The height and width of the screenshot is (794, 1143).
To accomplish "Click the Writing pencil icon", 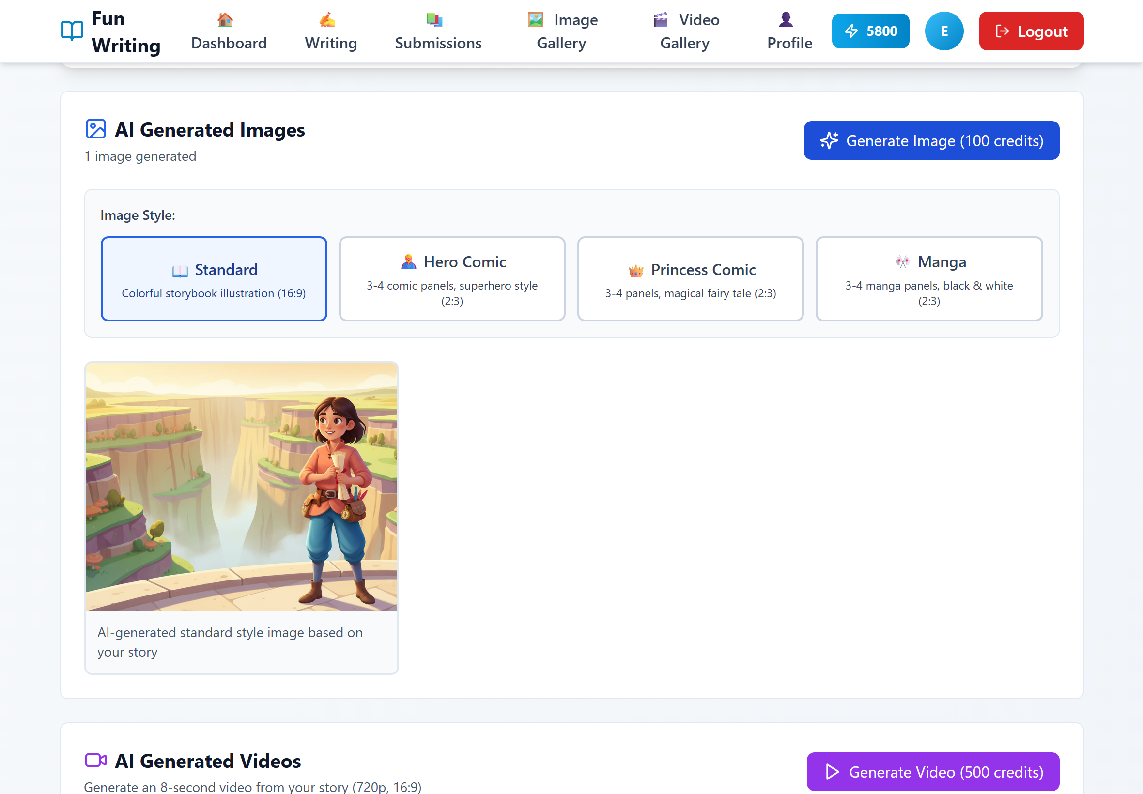I will (327, 20).
